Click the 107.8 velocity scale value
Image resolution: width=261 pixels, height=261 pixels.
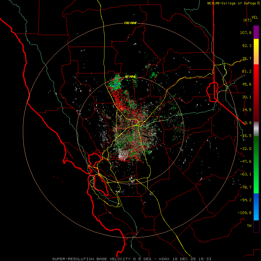246,32
